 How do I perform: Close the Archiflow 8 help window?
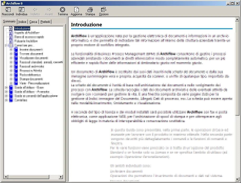[237, 3]
